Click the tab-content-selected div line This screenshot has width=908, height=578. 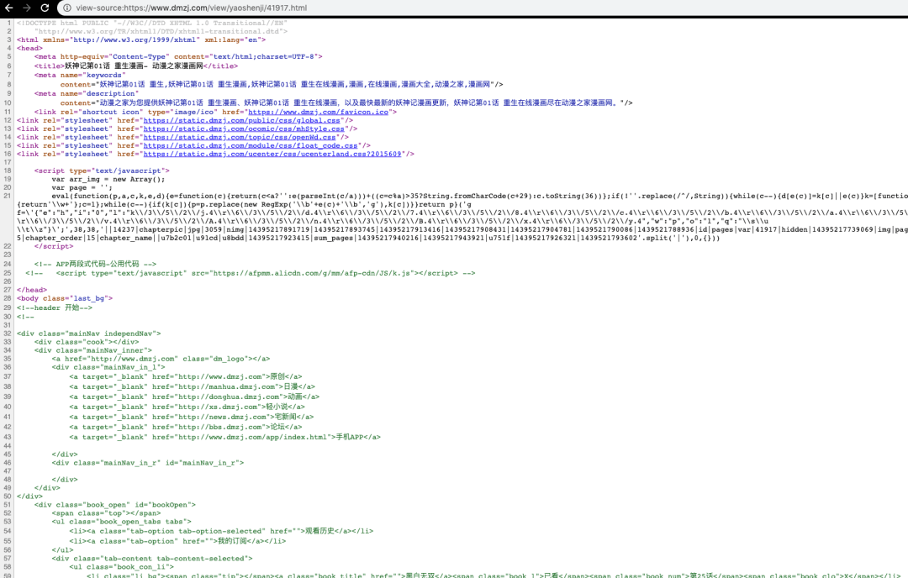coord(152,559)
